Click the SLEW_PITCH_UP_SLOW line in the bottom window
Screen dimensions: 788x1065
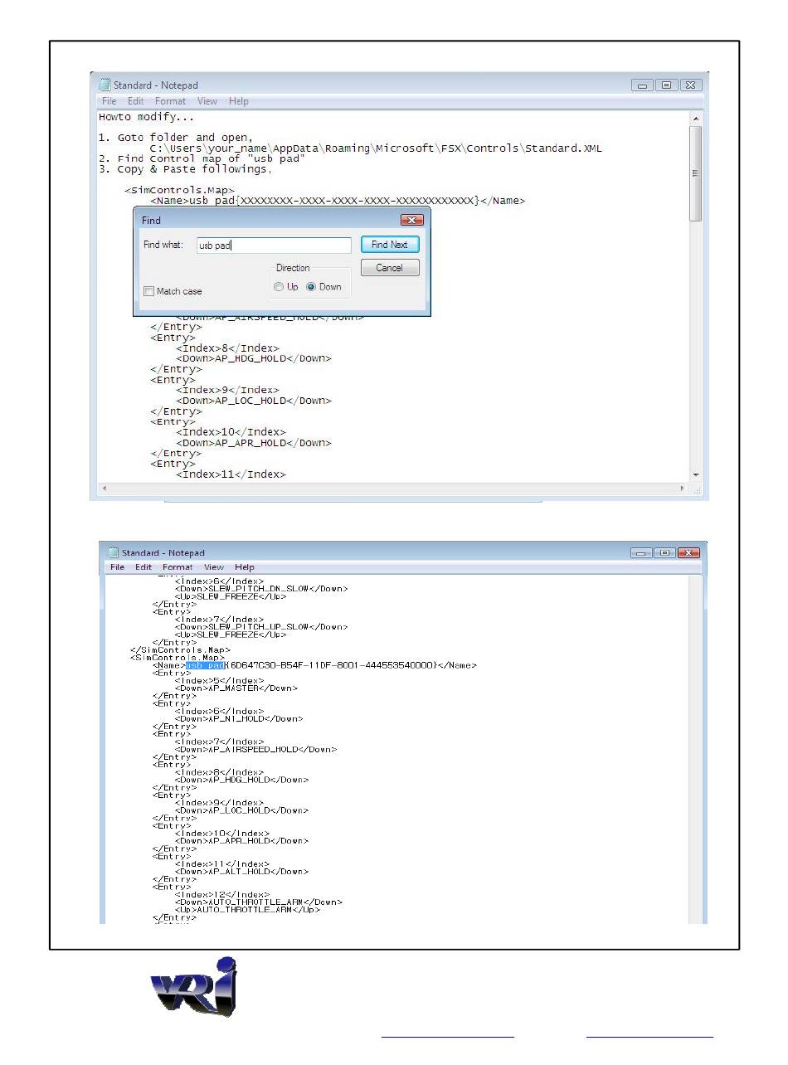click(261, 627)
